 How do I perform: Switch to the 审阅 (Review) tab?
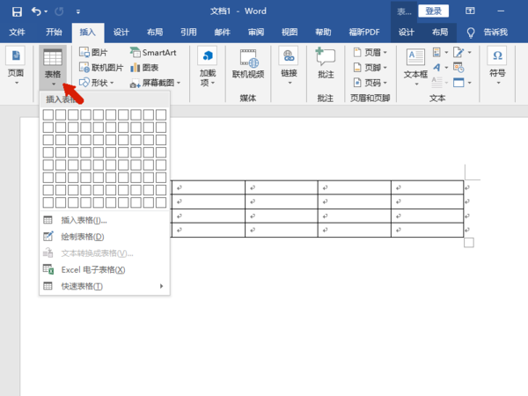pos(256,32)
